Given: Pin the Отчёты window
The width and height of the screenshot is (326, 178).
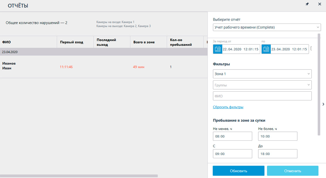Looking at the screenshot, I should 307,4.
